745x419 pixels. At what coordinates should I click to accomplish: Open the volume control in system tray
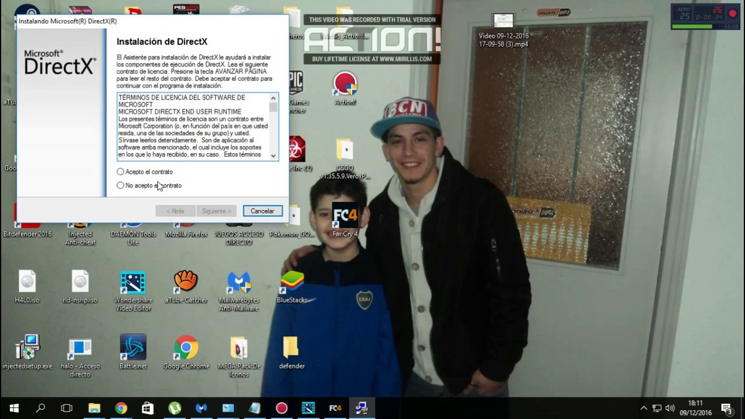(670, 408)
